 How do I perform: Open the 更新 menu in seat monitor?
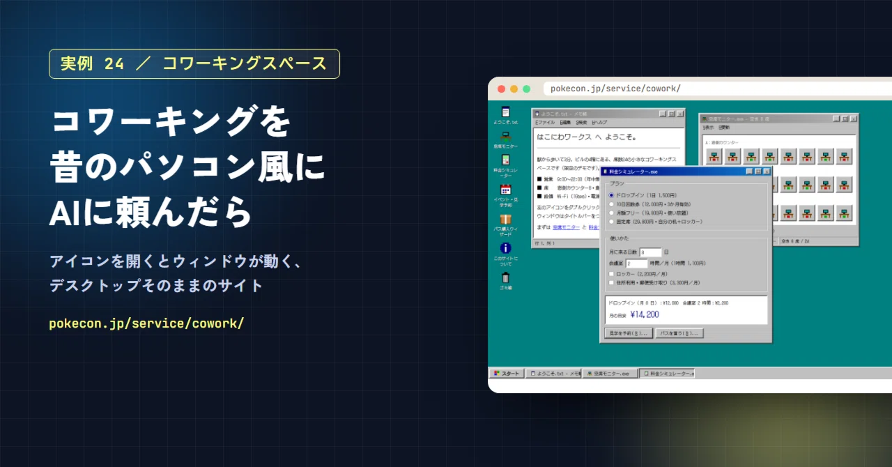[725, 128]
